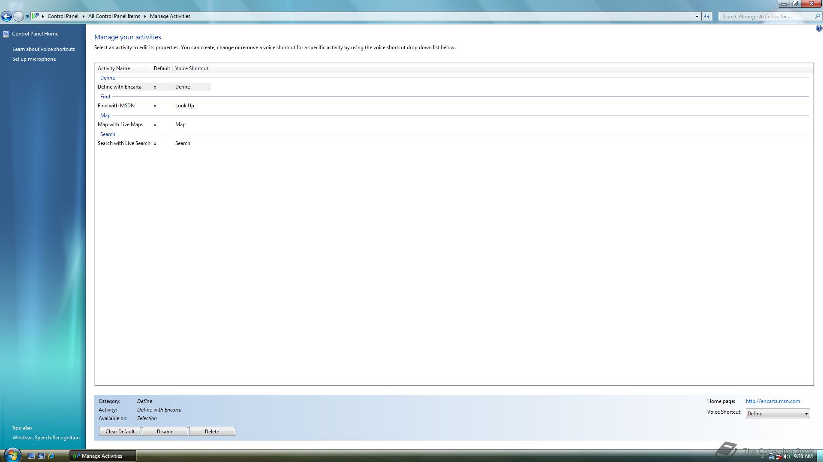Image resolution: width=823 pixels, height=462 pixels.
Task: Collapse the Map group header
Action: coord(105,115)
